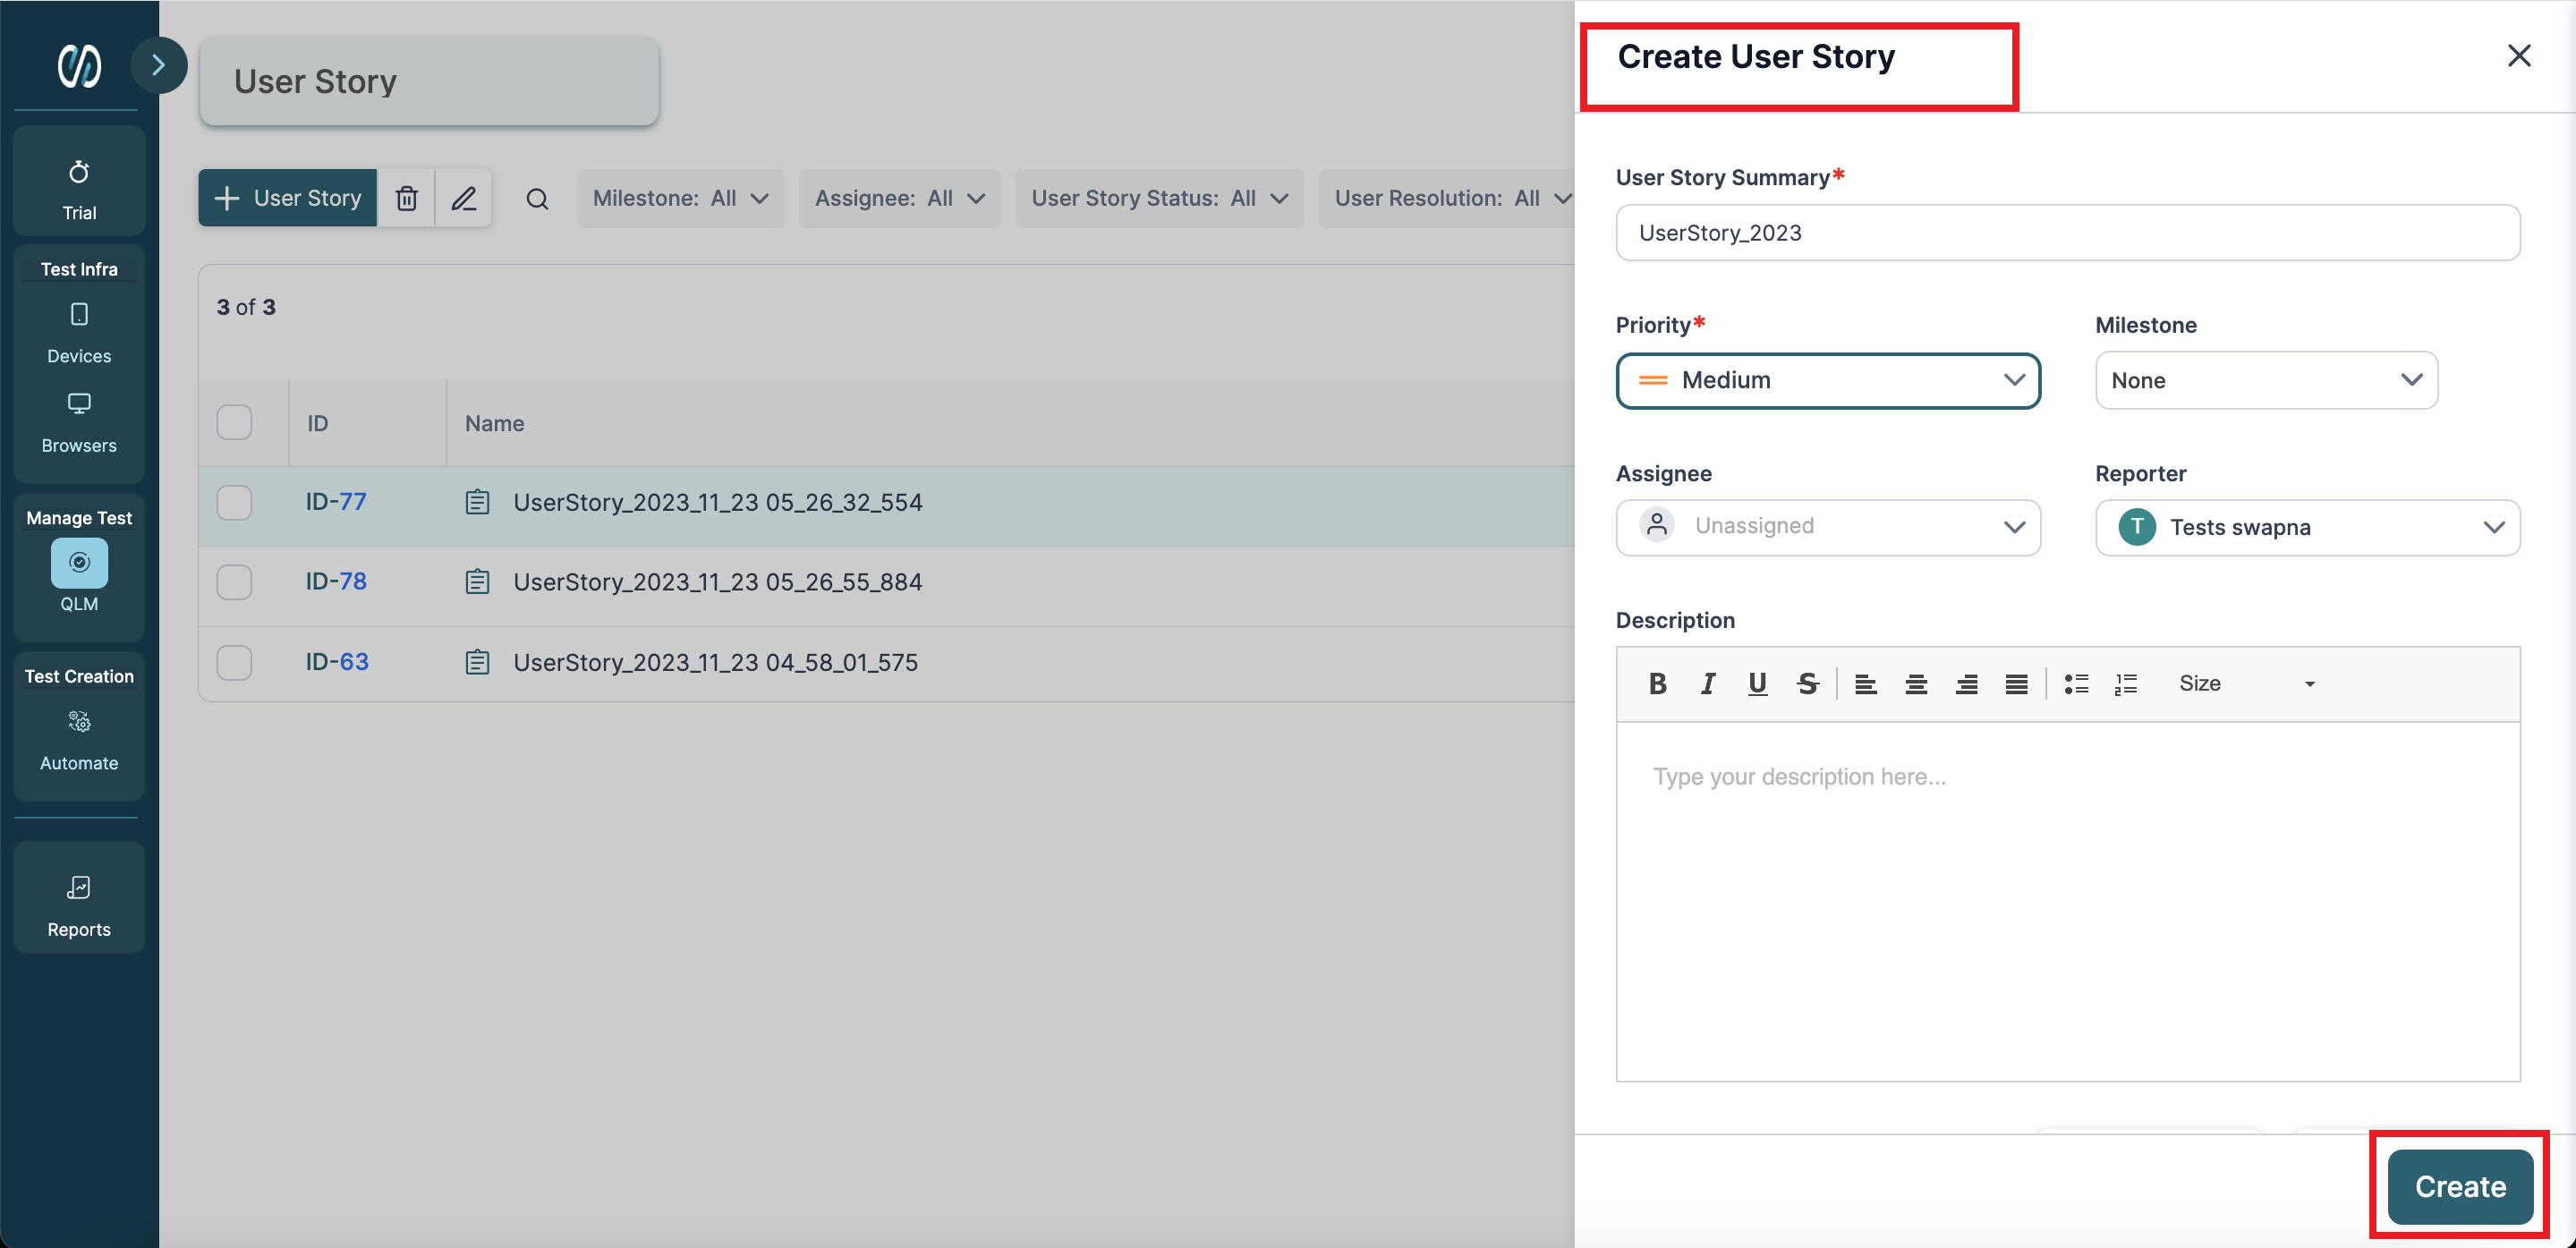This screenshot has height=1248, width=2576.
Task: Click story name UserStory_2023_11_23 05_26_55_884
Action: pos(717,582)
